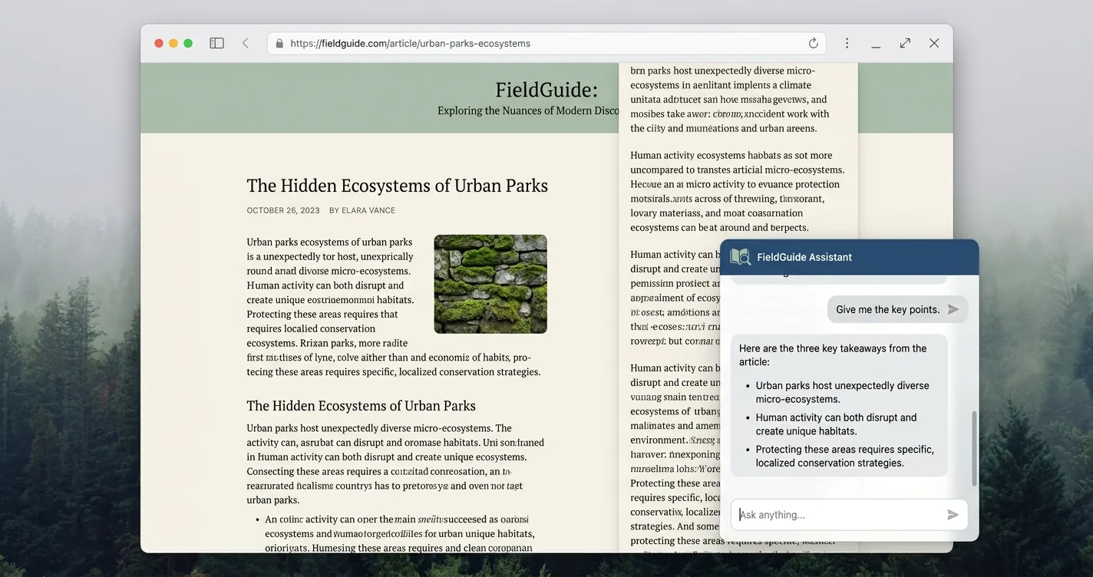The width and height of the screenshot is (1093, 577).
Task: Send message with the input send arrow
Action: click(953, 515)
